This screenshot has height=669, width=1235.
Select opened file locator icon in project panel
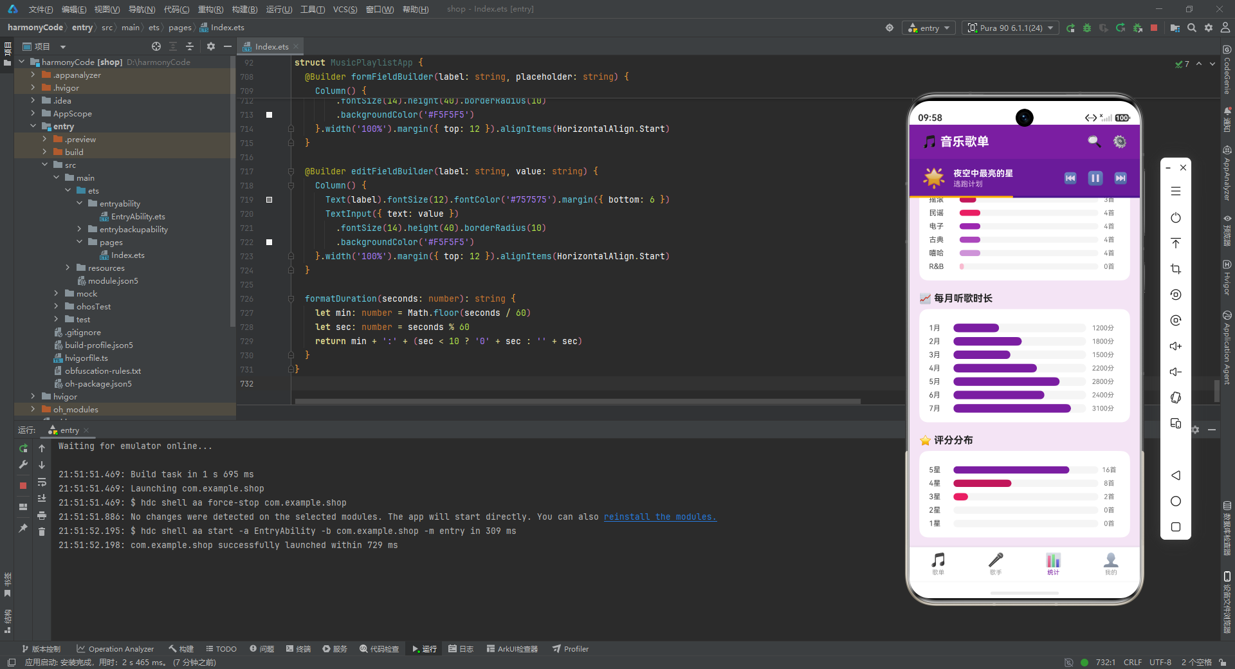pos(156,46)
